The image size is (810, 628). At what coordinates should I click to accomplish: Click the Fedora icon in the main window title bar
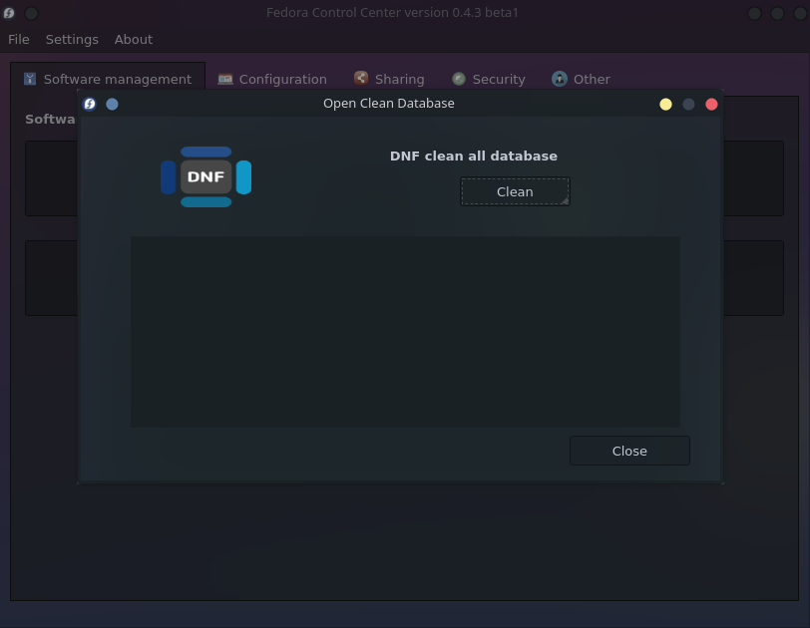9,13
